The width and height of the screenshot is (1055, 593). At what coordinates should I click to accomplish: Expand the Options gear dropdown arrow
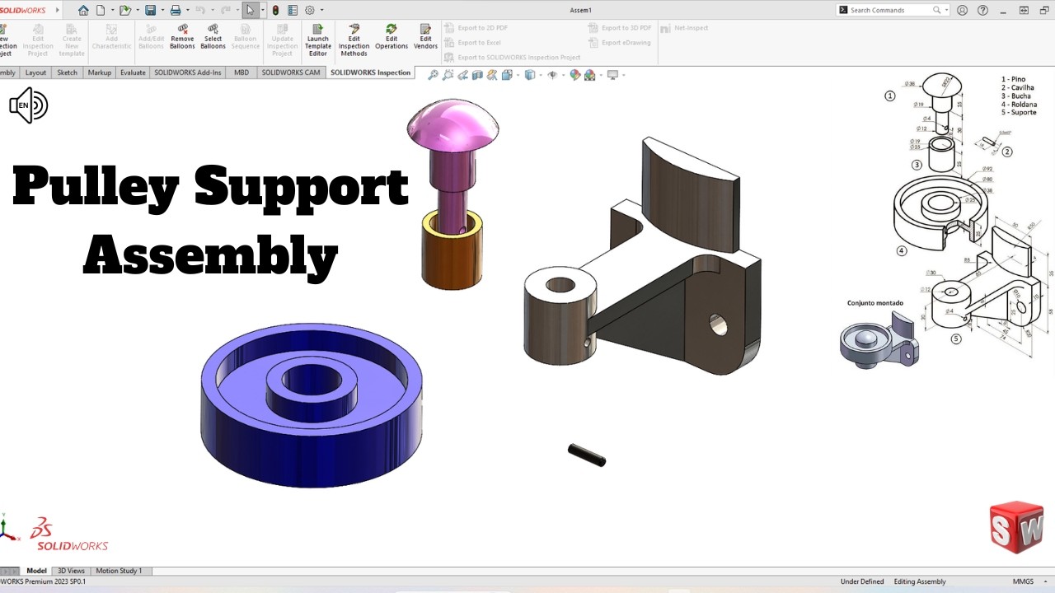point(321,11)
